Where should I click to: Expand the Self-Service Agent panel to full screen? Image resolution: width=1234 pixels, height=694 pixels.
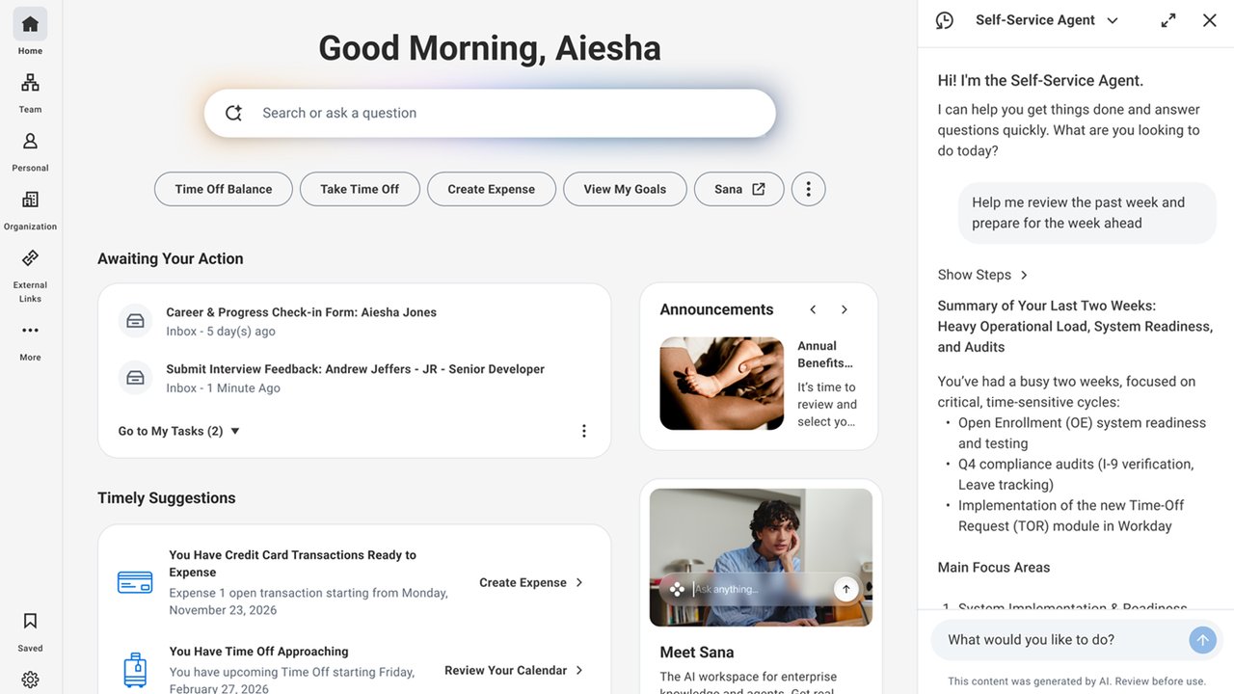(1168, 20)
